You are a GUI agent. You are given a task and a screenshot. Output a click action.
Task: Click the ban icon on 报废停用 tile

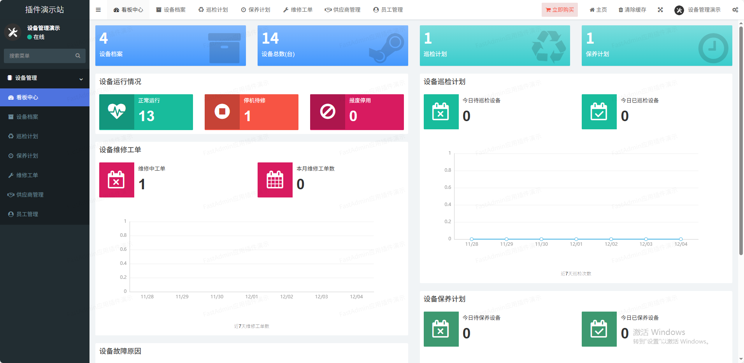(x=328, y=112)
